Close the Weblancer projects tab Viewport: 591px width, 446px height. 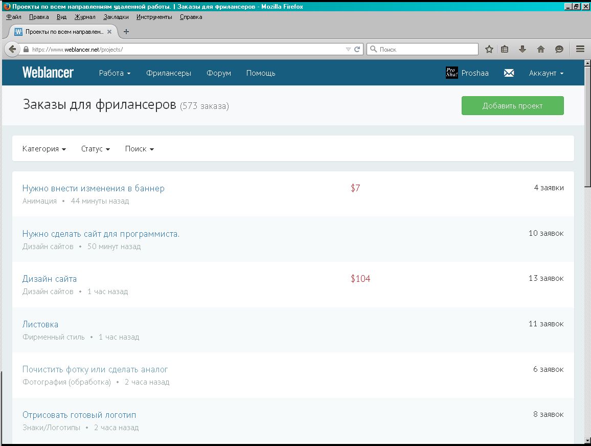tap(109, 32)
